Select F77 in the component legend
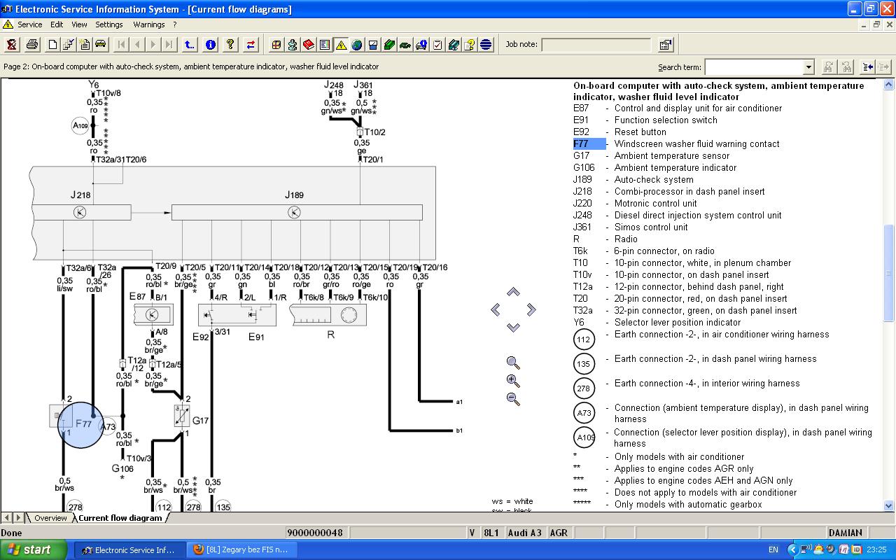Image resolution: width=896 pixels, height=560 pixels. click(589, 144)
